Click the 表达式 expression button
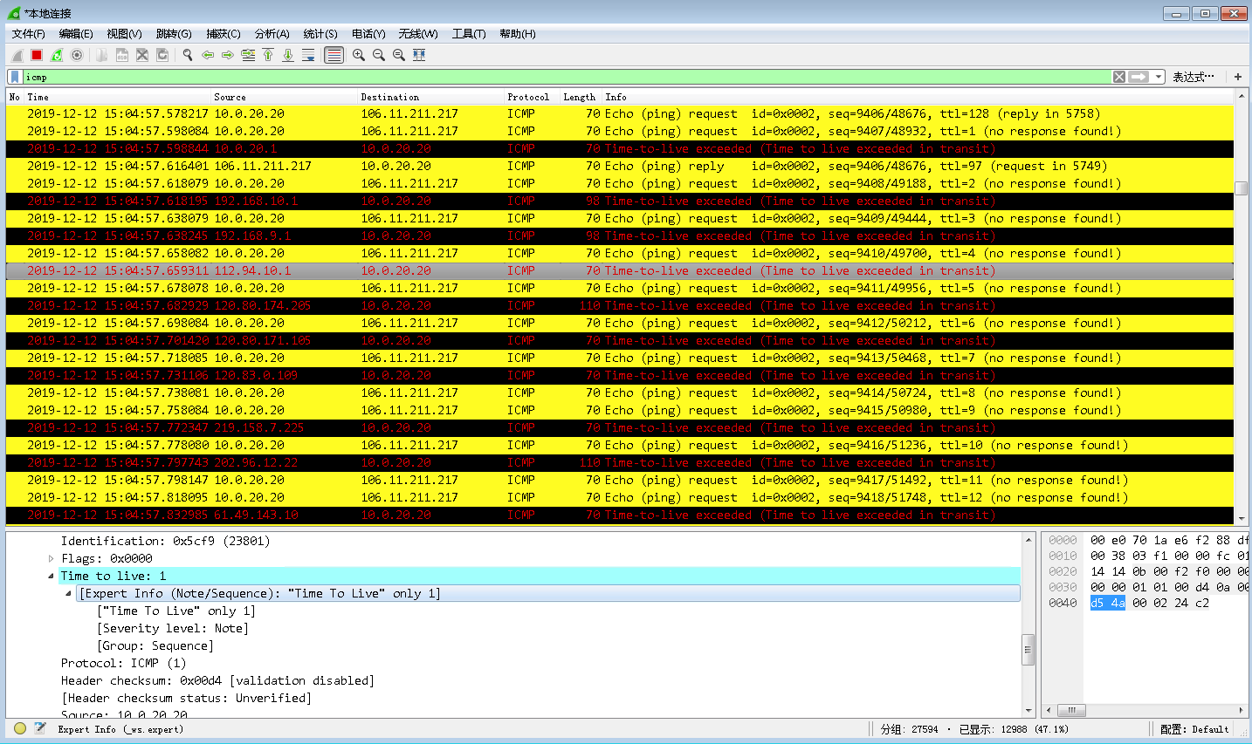Image resolution: width=1252 pixels, height=744 pixels. point(1193,77)
